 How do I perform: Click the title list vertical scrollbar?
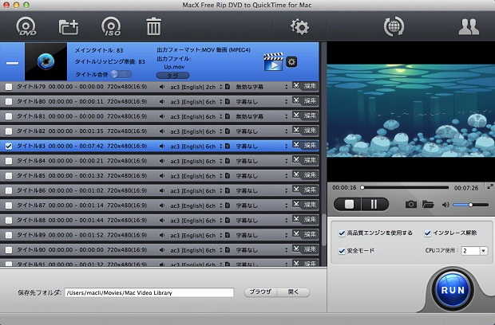324,230
